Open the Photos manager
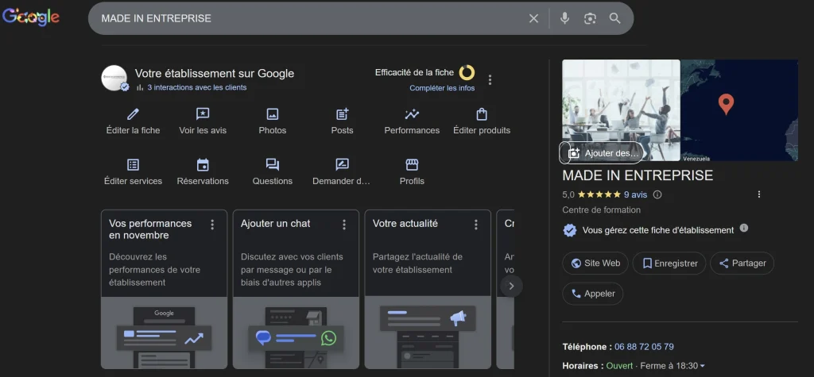Viewport: 814px width, 377px height. click(273, 122)
